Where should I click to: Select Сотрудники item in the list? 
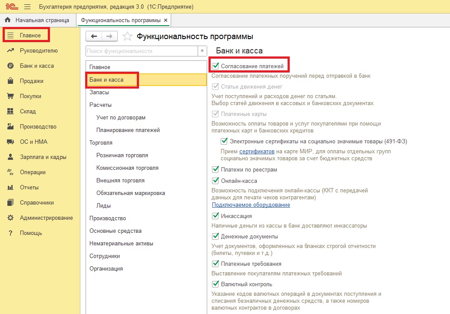tap(146, 256)
